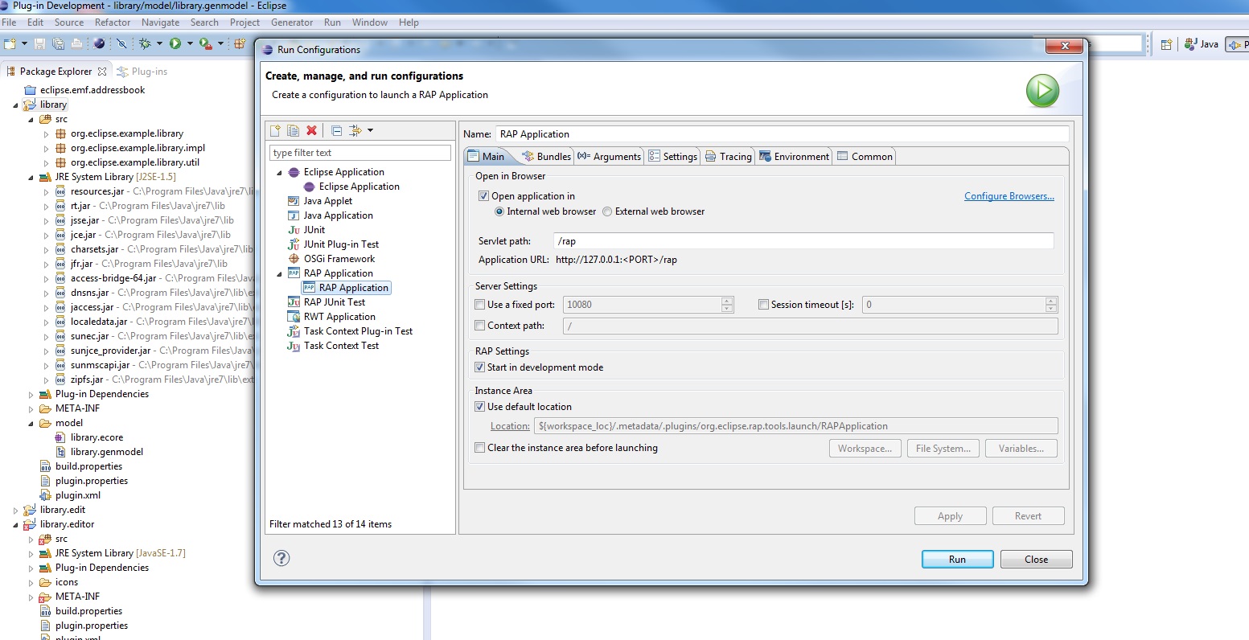Close the Package Explorer view tab
This screenshot has width=1249, height=640.
tap(101, 72)
